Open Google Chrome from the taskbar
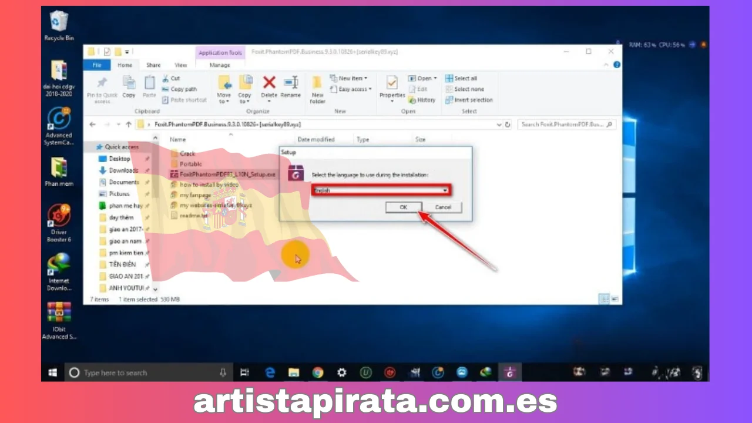The height and width of the screenshot is (423, 752). pyautogui.click(x=318, y=372)
